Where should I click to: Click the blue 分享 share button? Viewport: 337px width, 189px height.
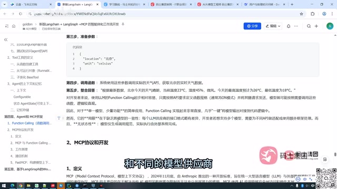tap(252, 26)
